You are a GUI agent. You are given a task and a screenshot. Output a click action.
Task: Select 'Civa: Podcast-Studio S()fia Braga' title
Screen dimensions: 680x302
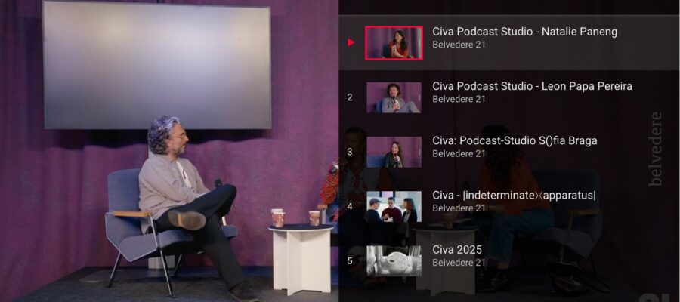(x=515, y=140)
